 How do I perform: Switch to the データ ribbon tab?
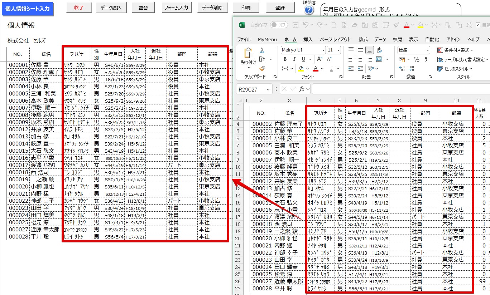[x=380, y=39]
